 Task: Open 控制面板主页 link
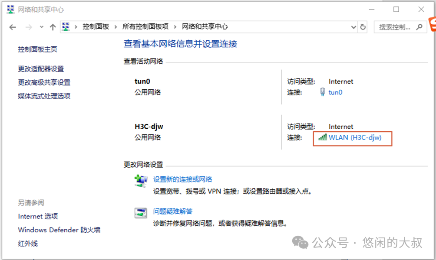pyautogui.click(x=37, y=49)
